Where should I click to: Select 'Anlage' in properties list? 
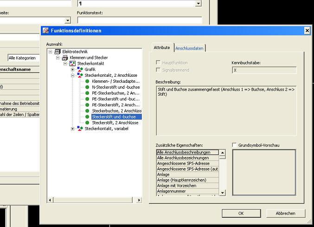pyautogui.click(x=187, y=174)
